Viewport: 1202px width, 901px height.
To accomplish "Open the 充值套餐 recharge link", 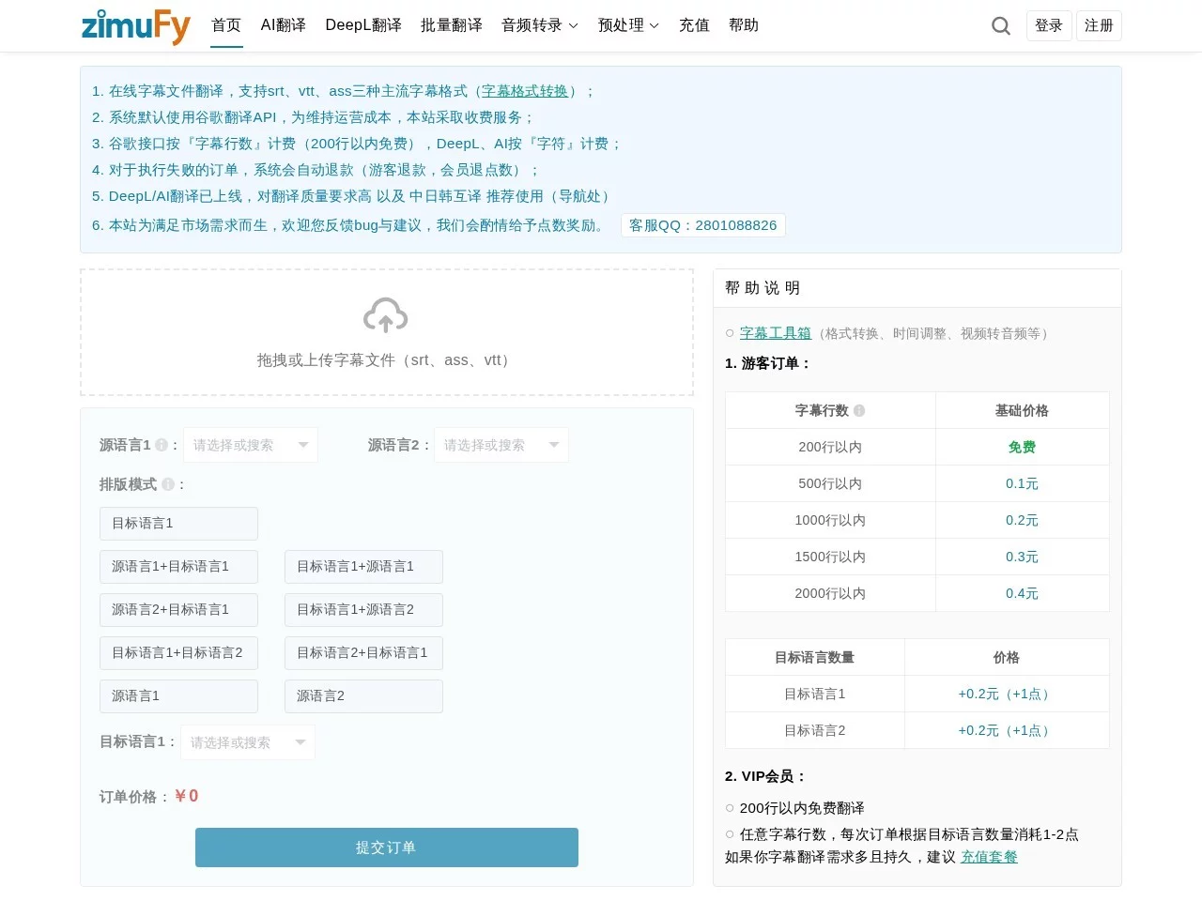I will click(x=989, y=857).
